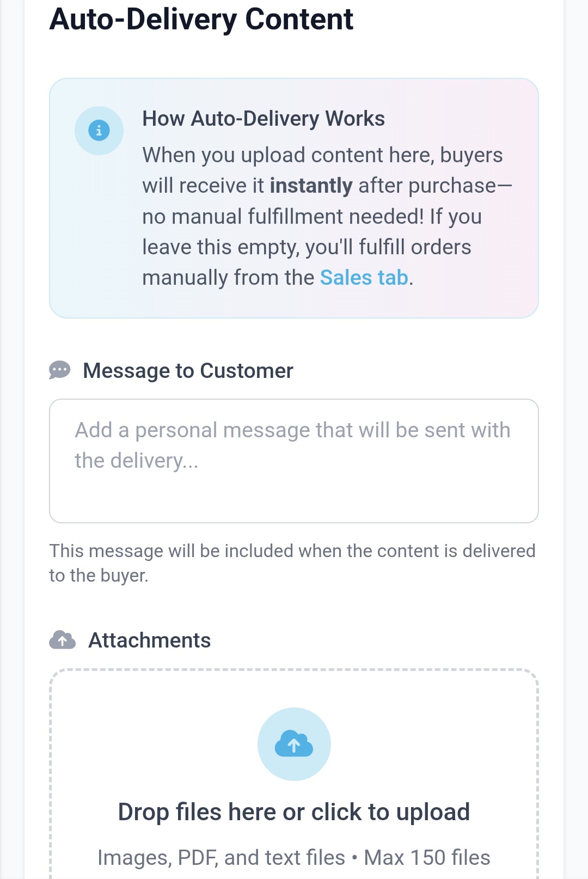Image resolution: width=588 pixels, height=879 pixels.
Task: Click the 'to the buyer.' text line
Action: click(99, 576)
